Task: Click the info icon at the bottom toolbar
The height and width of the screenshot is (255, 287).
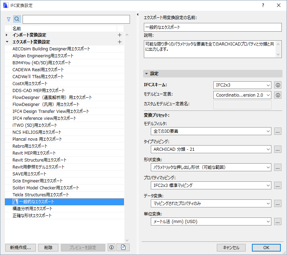Action: (111, 247)
